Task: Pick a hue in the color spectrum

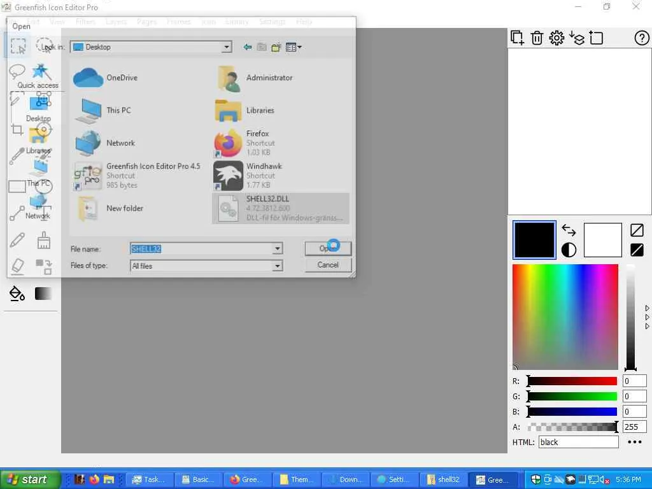Action: tap(565, 316)
